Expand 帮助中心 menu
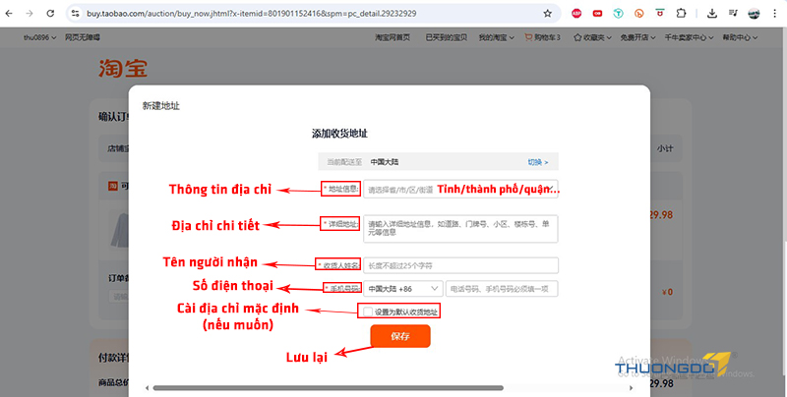Image resolution: width=787 pixels, height=397 pixels. (740, 37)
